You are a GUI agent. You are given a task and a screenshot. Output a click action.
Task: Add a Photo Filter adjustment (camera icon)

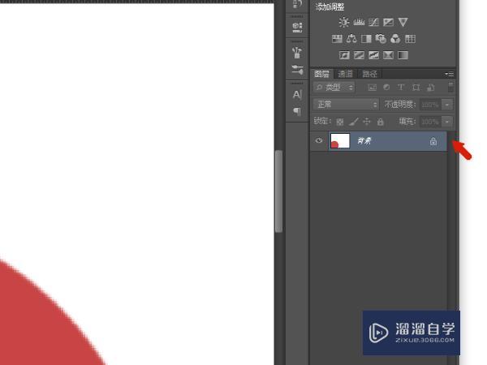coord(381,39)
